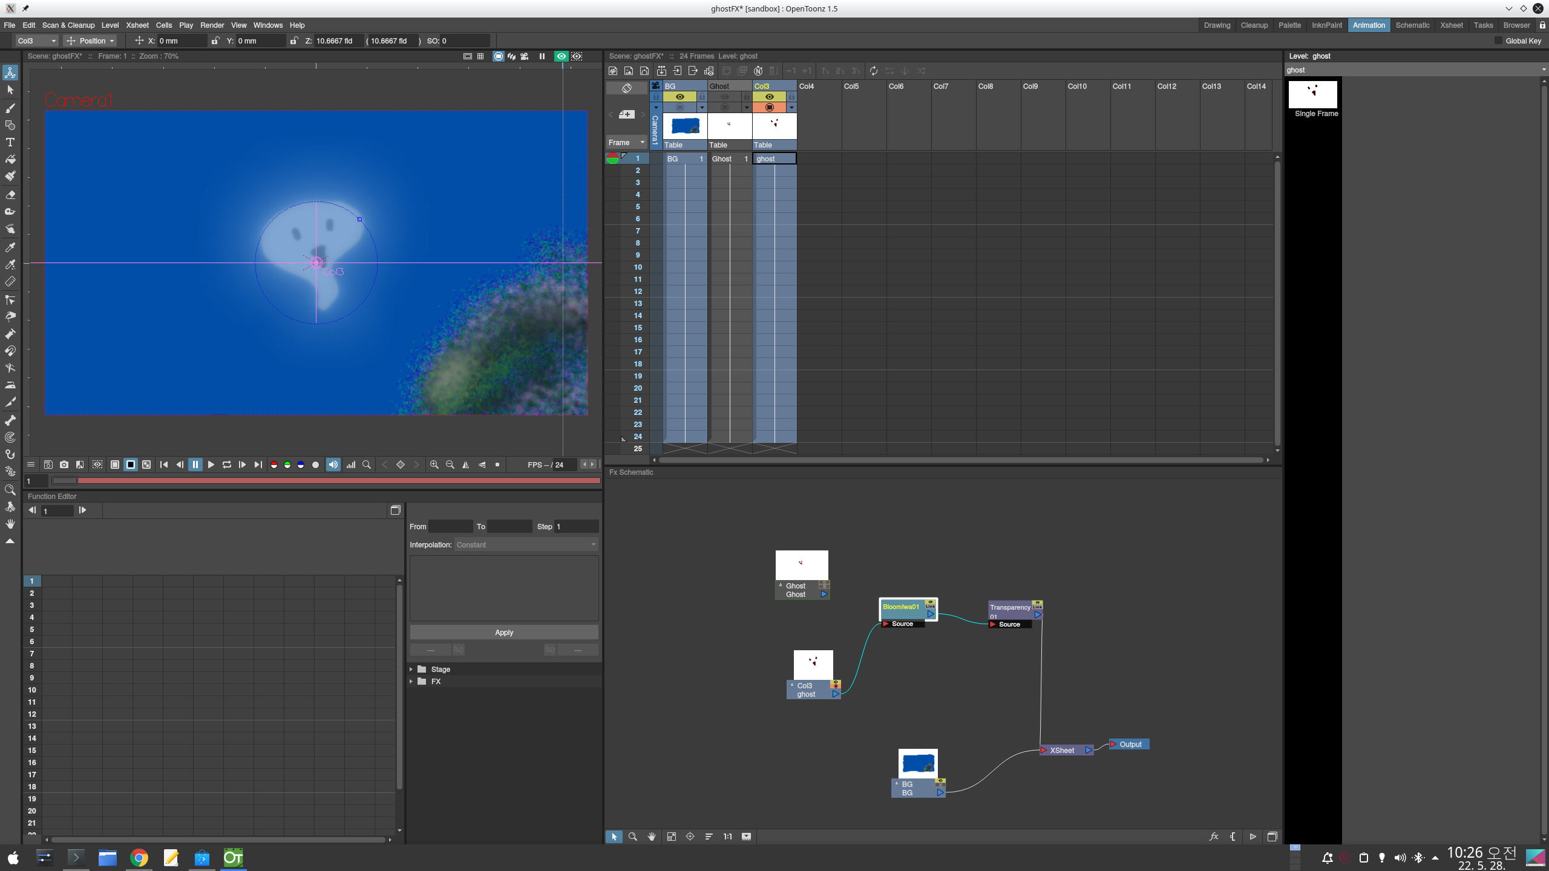1549x871 pixels.
Task: Select the red channel swatch in the playback bar
Action: coord(274,465)
